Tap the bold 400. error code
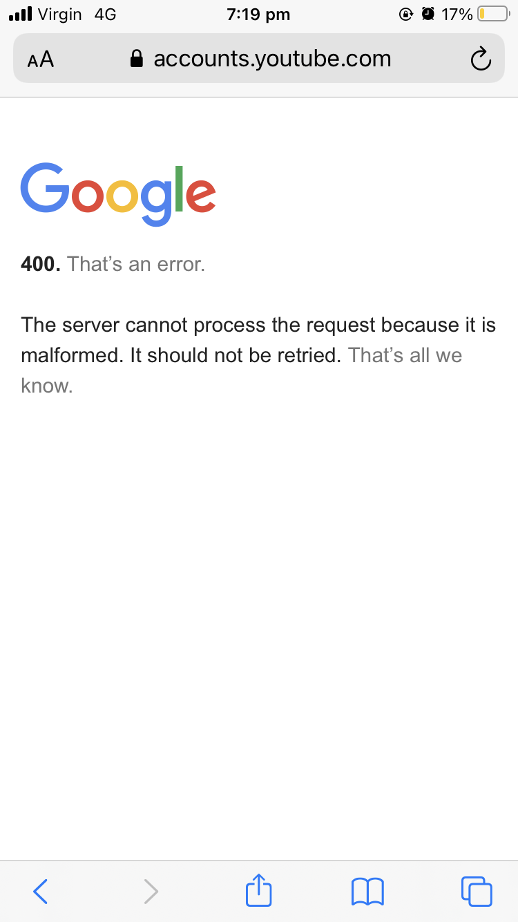Screen dimensions: 518x922 pyautogui.click(x=41, y=264)
